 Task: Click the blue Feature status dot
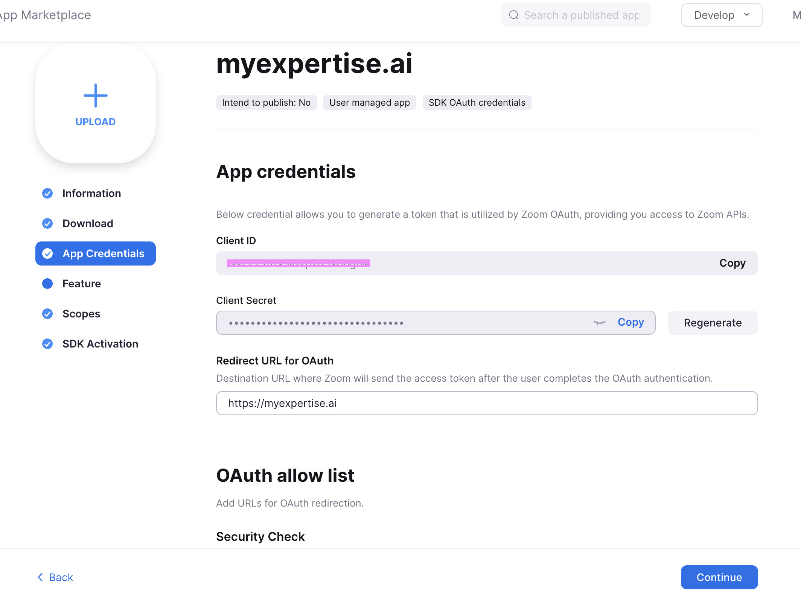click(47, 284)
